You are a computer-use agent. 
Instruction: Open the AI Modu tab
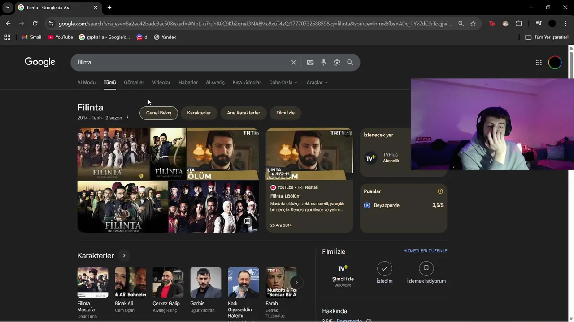tap(87, 82)
